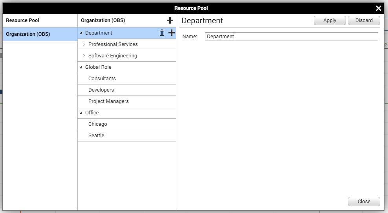Discard the Department edits
388x213 pixels.
364,20
